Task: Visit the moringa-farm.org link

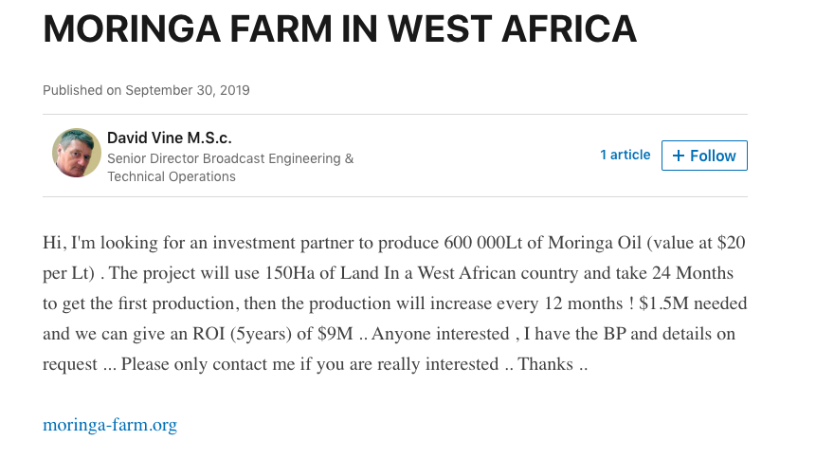Action: [x=110, y=425]
